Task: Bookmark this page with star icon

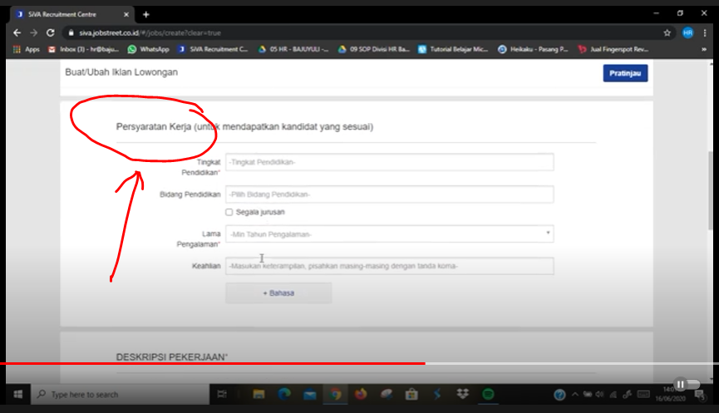Action: [667, 32]
